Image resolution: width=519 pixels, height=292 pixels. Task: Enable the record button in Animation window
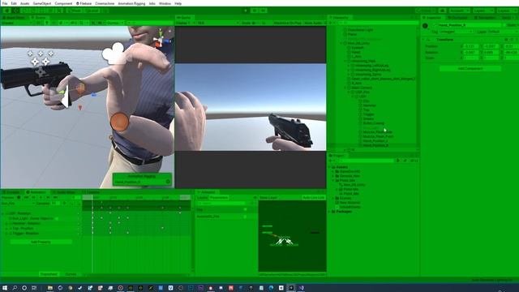[19, 197]
